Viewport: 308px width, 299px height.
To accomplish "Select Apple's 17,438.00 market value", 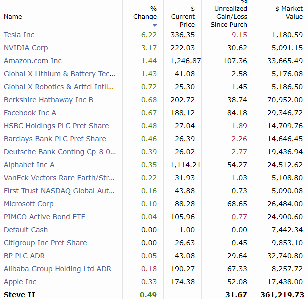I will (285, 282).
